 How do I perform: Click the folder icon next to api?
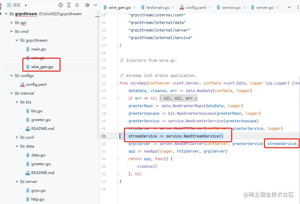pyautogui.click(x=17, y=23)
